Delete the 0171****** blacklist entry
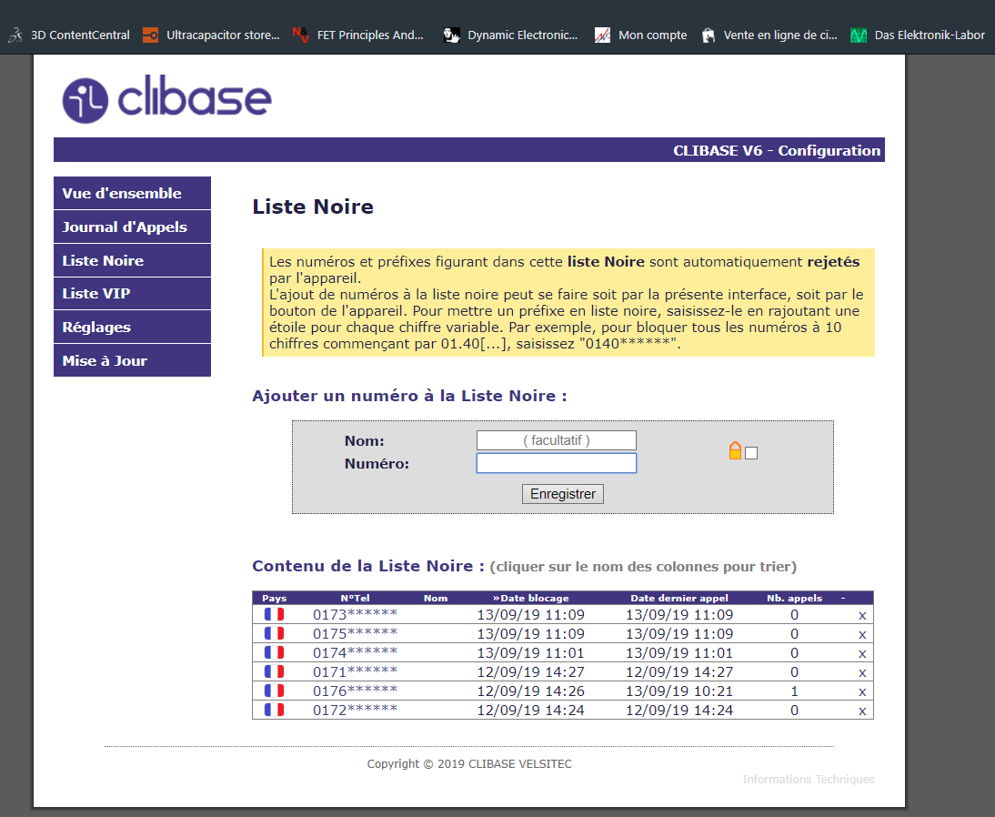Screen dimensions: 995x817 861,672
